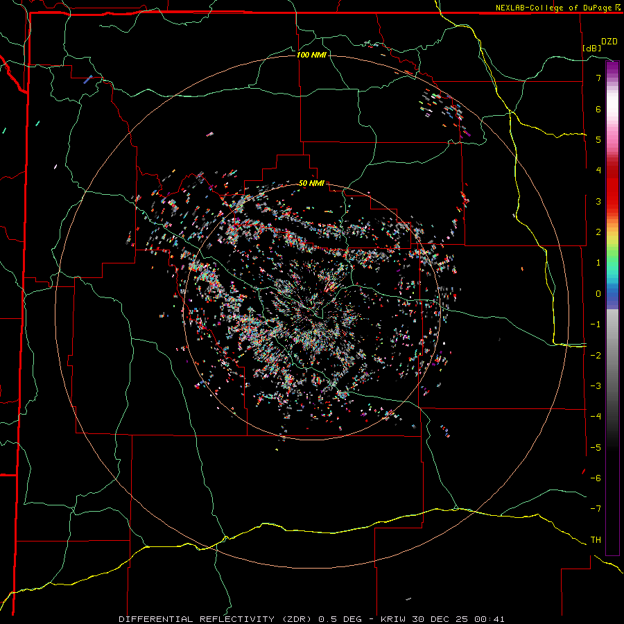
Task: Click the -2 dB tick label
Action: [596, 355]
